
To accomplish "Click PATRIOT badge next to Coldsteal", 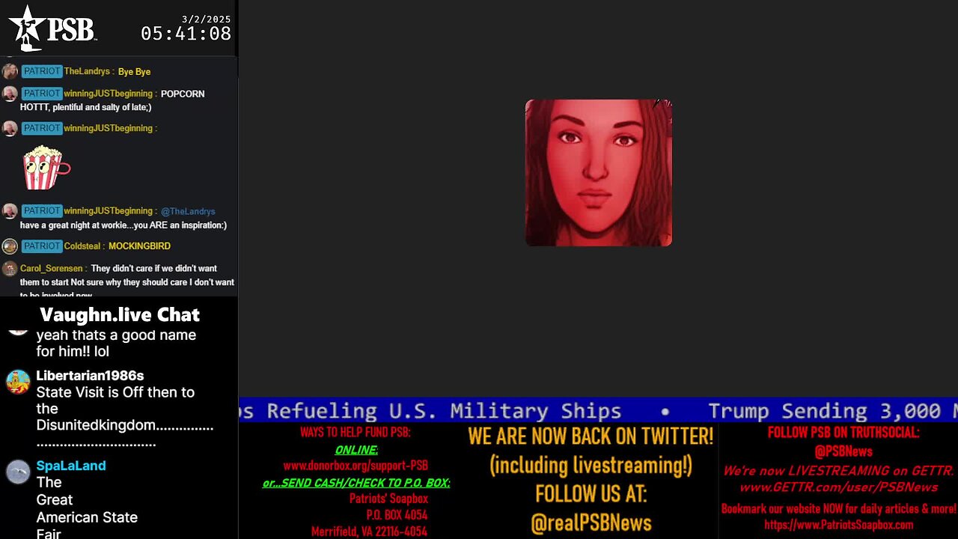I will click(x=41, y=246).
